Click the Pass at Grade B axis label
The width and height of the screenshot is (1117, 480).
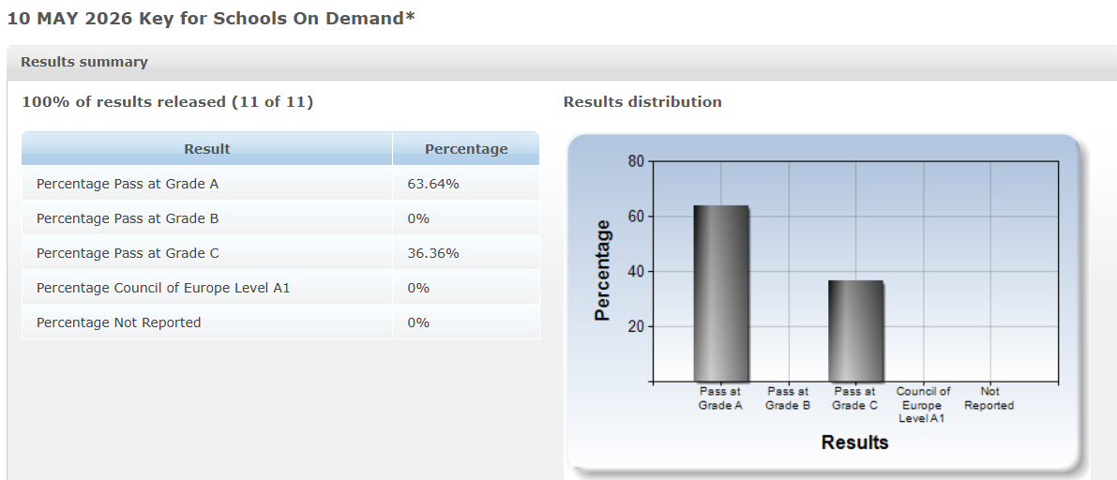788,398
